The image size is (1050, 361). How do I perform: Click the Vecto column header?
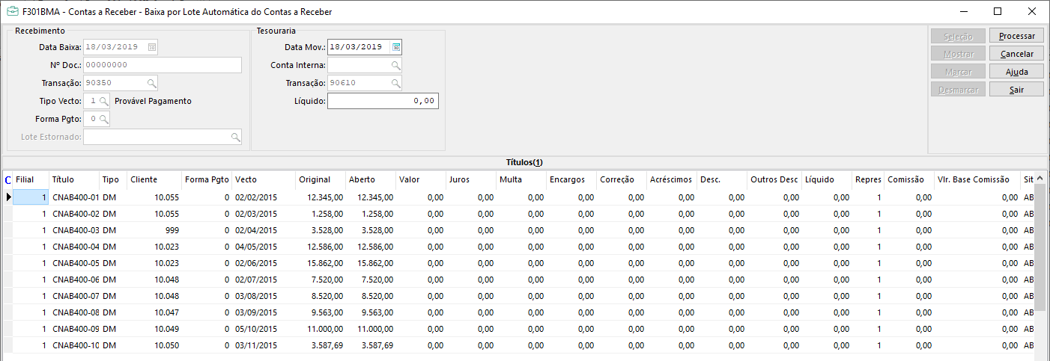(264, 179)
